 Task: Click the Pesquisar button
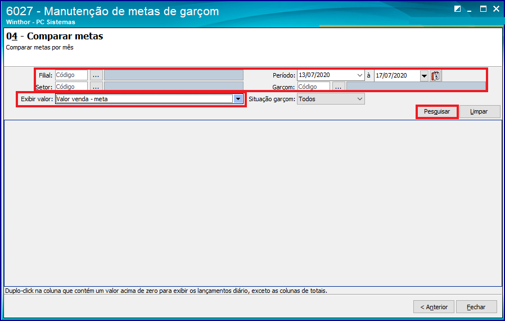pyautogui.click(x=437, y=111)
